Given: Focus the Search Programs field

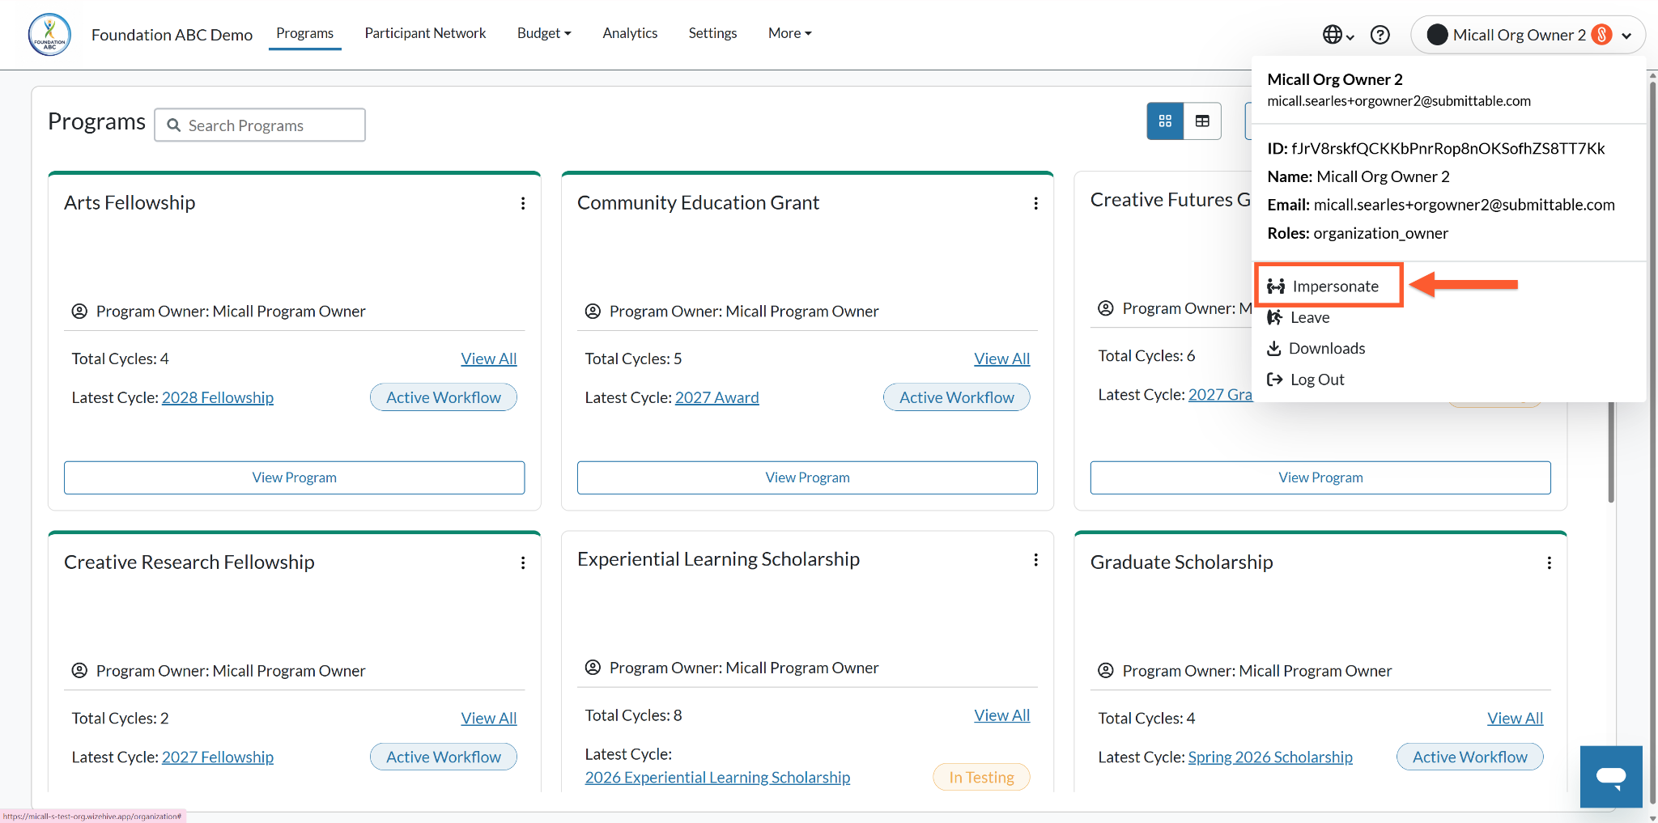Looking at the screenshot, I should click(x=260, y=125).
